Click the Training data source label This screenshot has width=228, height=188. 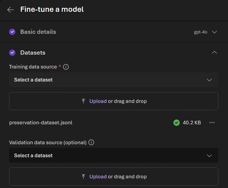click(x=33, y=67)
